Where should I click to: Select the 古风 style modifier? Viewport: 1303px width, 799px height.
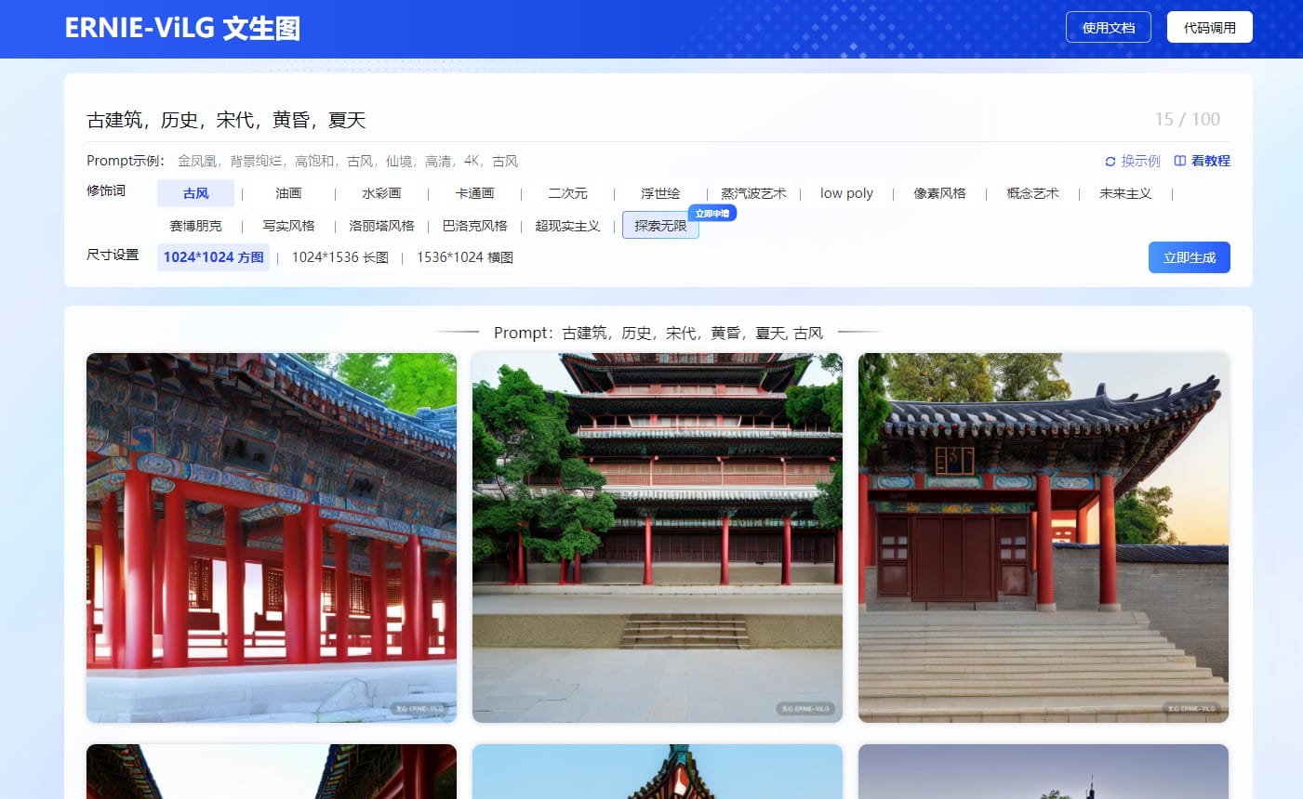(195, 193)
